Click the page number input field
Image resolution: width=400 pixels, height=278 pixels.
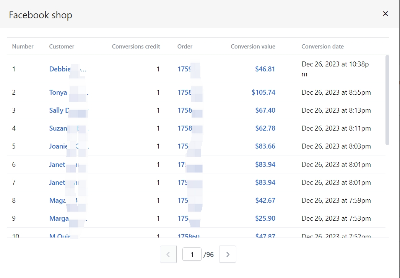click(192, 254)
